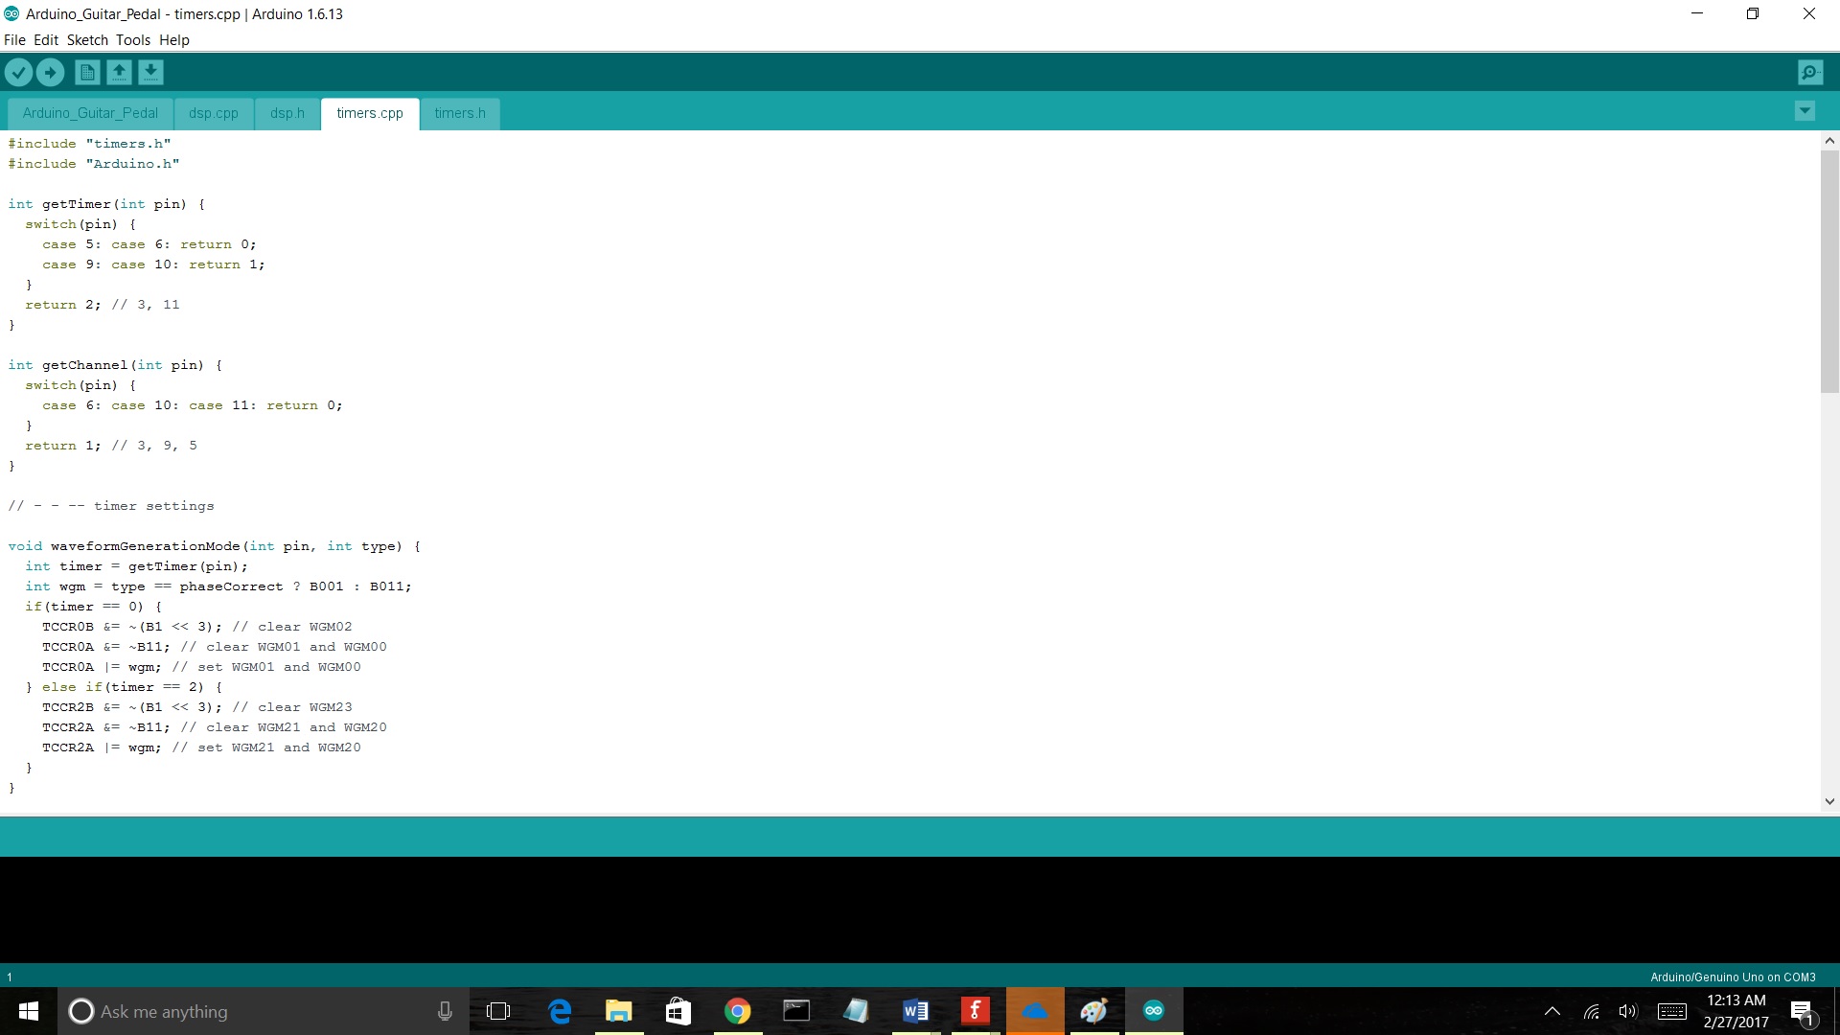Switch to the timers.h tab
Image resolution: width=1840 pixels, height=1035 pixels.
(459, 113)
